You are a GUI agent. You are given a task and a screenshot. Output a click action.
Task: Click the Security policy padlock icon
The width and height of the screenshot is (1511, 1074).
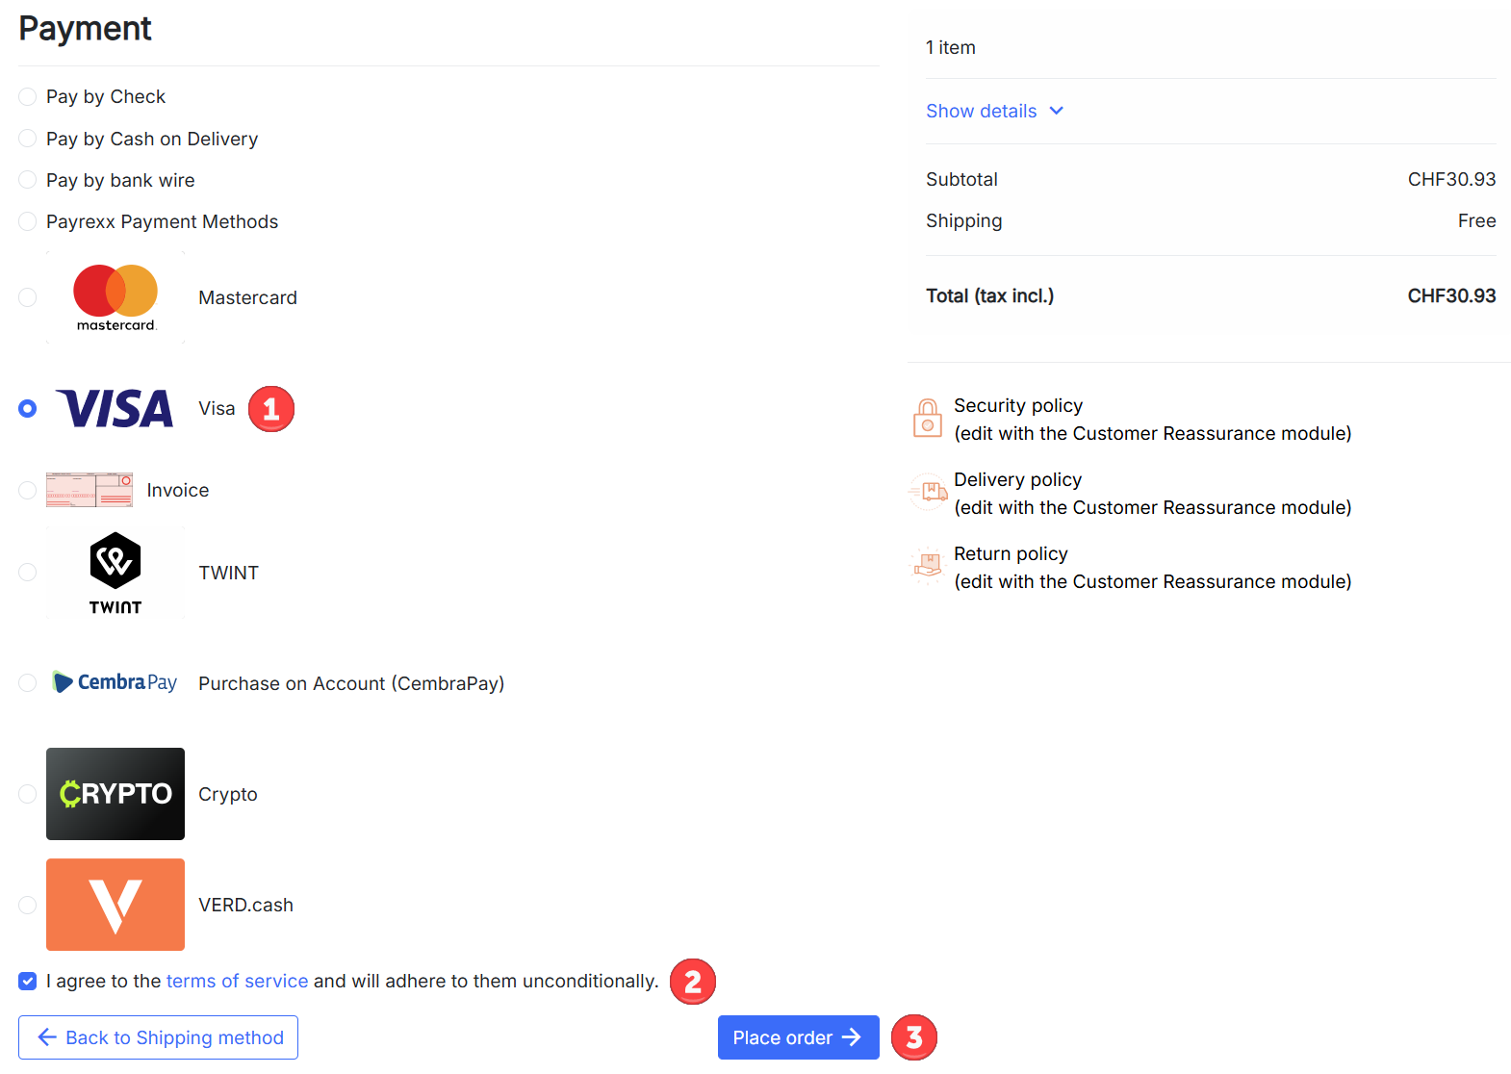click(928, 419)
